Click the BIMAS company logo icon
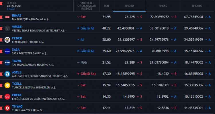Image resolution: width=215 pixels, height=114 pixels. pos(7,17)
